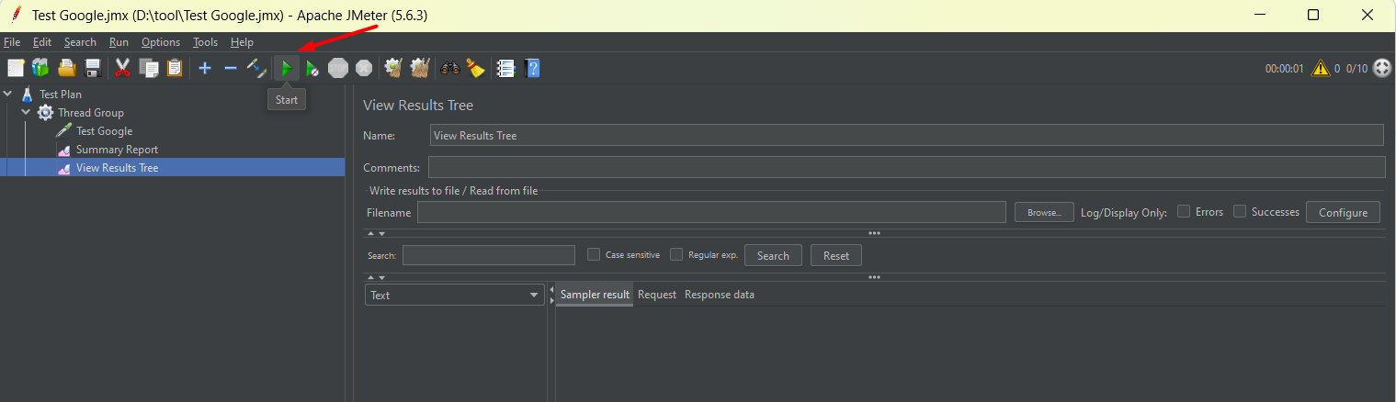Collapse the Thread Group tree node

[x=27, y=113]
